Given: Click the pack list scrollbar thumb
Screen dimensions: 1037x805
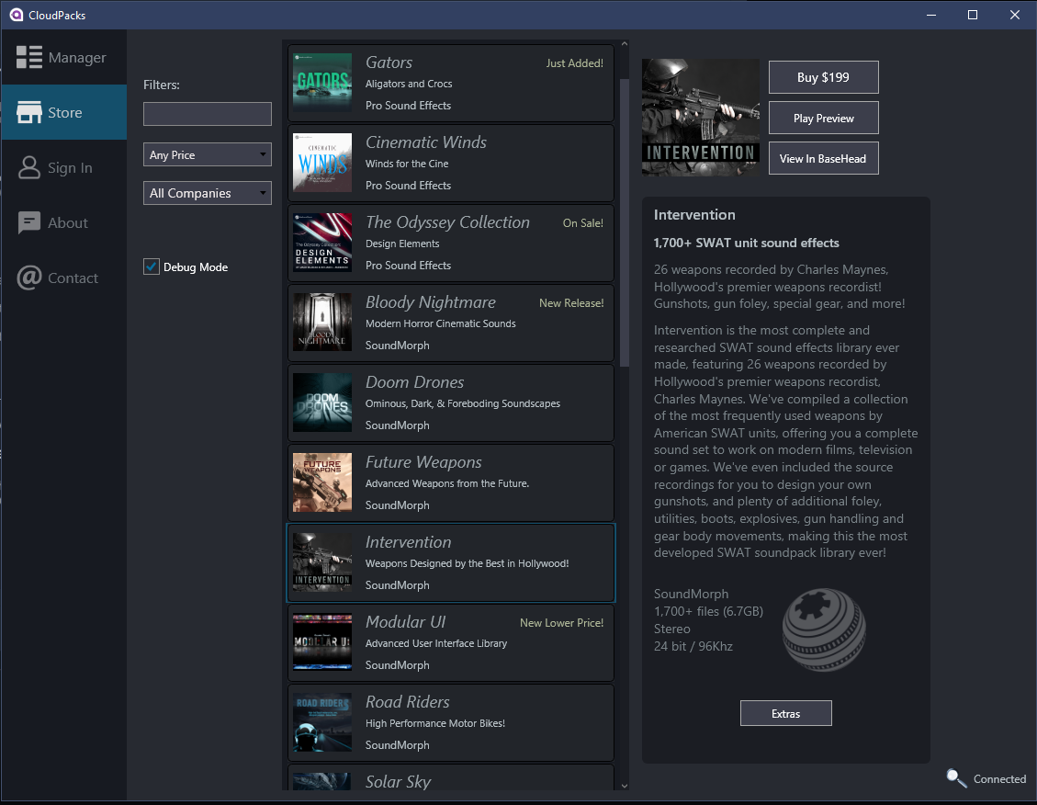Looking at the screenshot, I should 625,222.
